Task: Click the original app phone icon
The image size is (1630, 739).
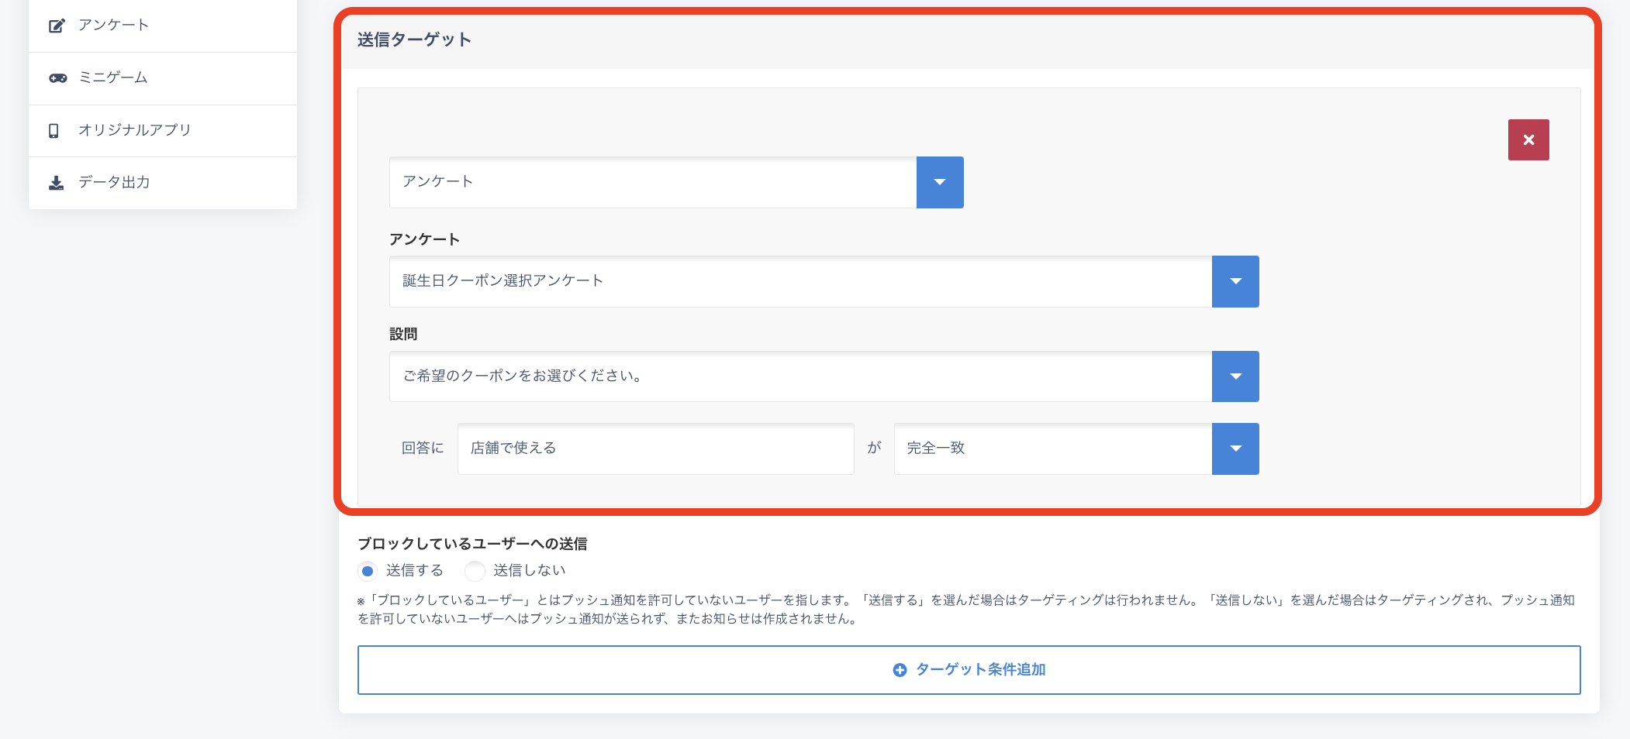Action: pyautogui.click(x=54, y=131)
